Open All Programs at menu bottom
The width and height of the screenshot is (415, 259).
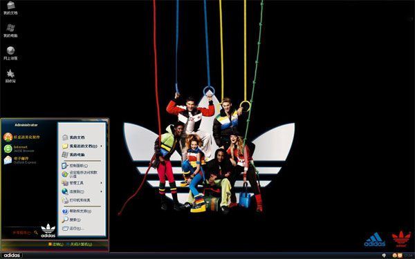pos(21,233)
